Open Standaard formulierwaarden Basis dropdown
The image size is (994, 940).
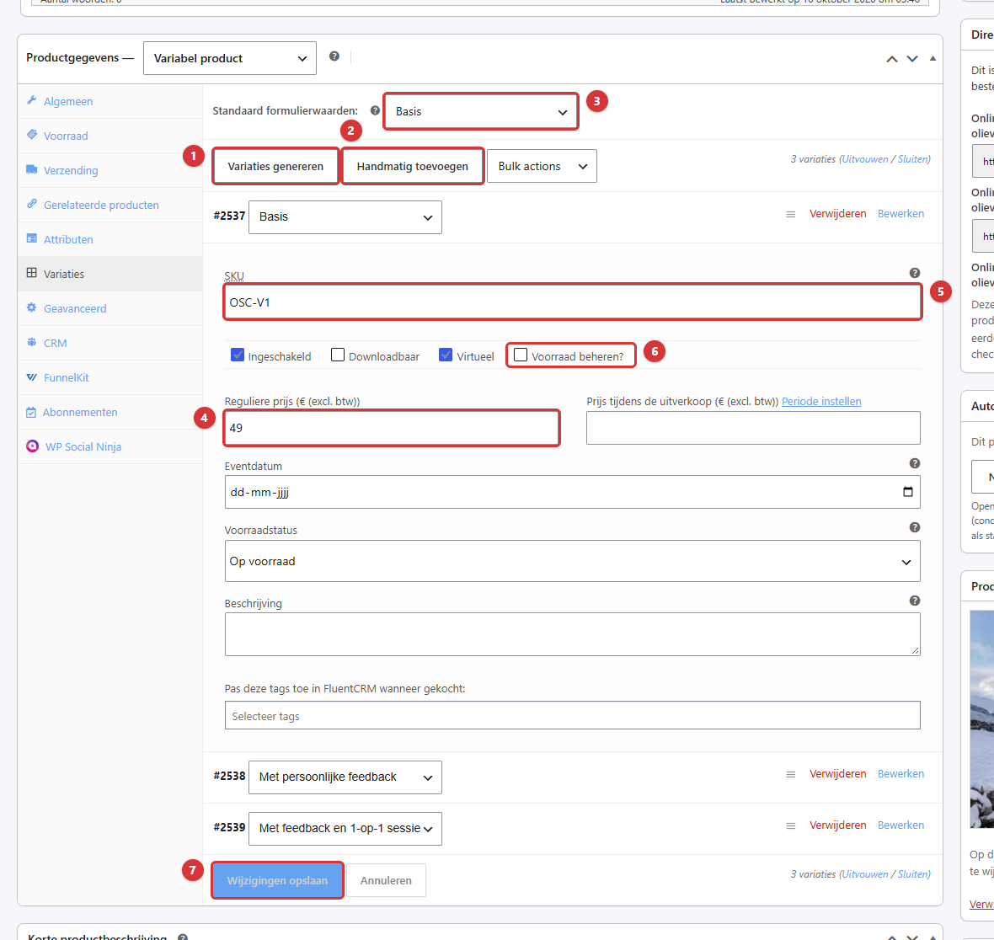click(x=481, y=111)
